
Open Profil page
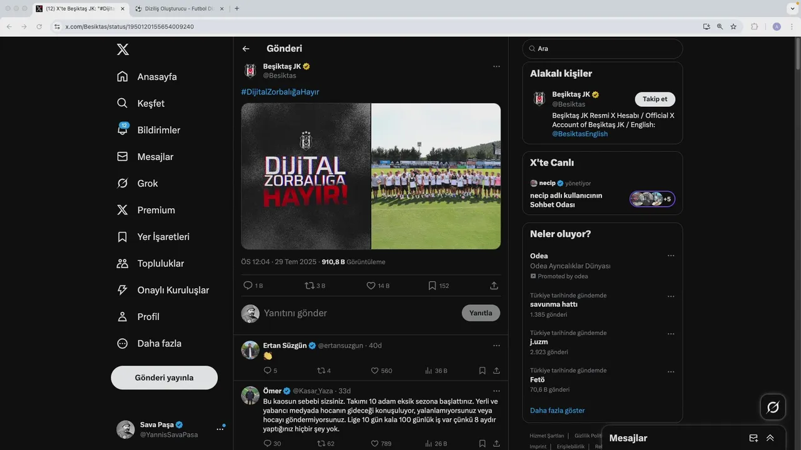138,317
